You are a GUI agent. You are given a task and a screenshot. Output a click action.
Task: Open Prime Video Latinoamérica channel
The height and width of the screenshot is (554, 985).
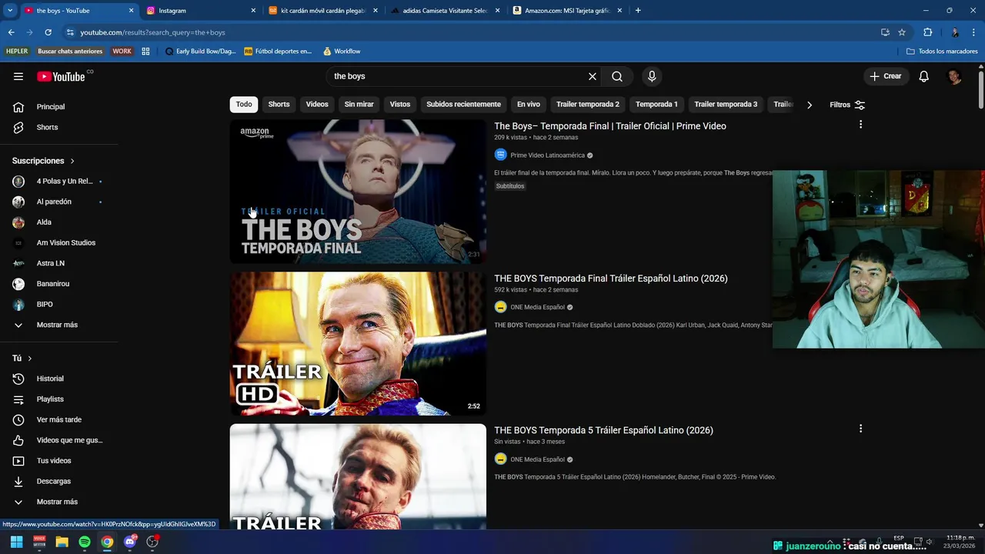[547, 155]
